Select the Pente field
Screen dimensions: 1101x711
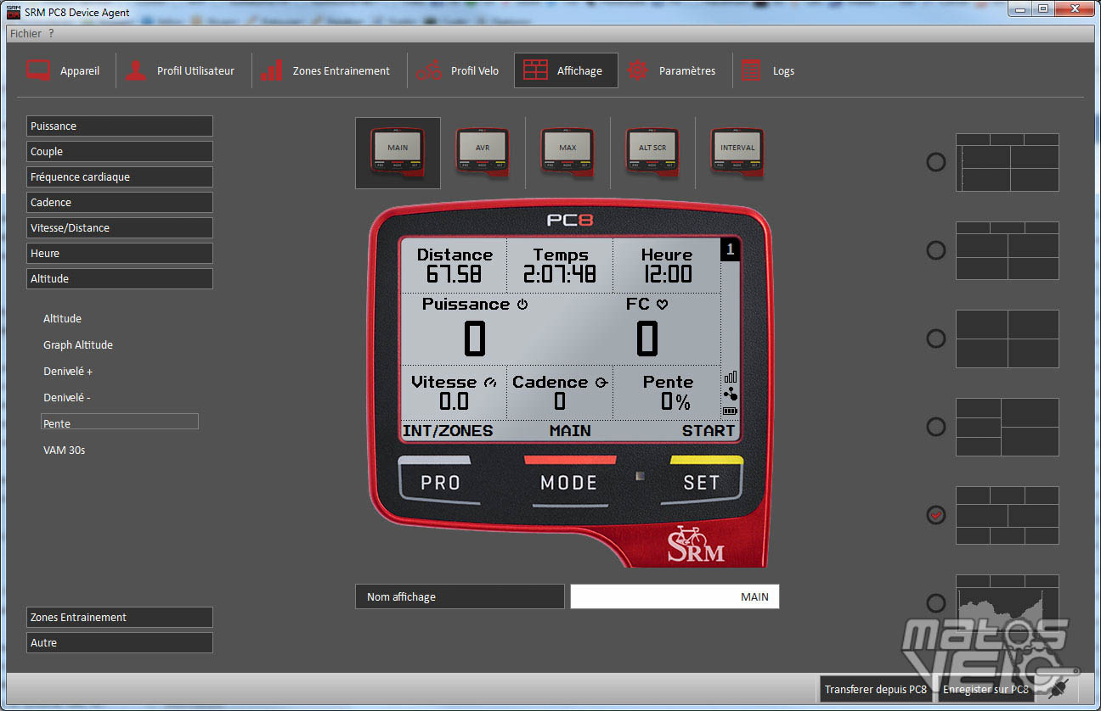pos(120,422)
